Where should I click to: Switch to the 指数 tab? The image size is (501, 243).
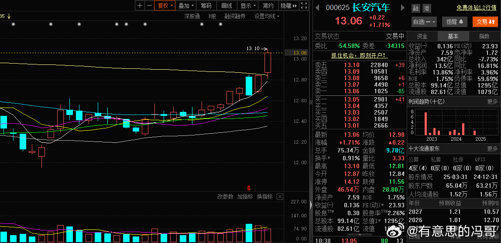484,36
